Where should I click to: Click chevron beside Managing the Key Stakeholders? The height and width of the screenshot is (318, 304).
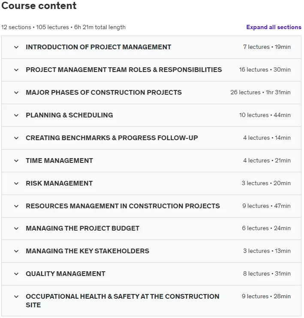click(16, 251)
